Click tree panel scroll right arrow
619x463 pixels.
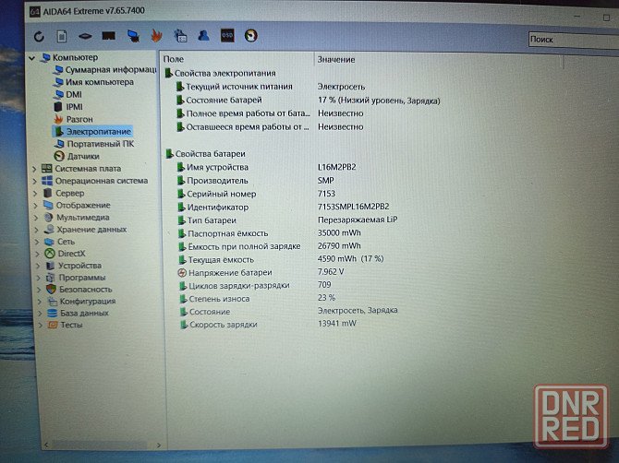(x=159, y=445)
